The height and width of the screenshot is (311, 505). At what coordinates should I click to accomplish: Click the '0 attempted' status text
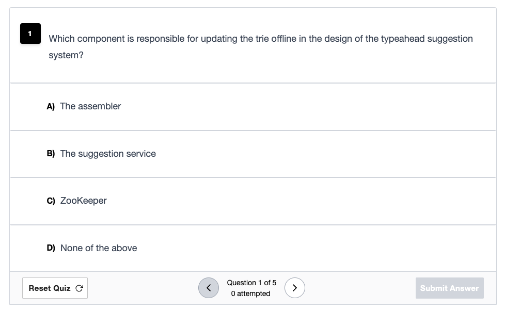[250, 293]
